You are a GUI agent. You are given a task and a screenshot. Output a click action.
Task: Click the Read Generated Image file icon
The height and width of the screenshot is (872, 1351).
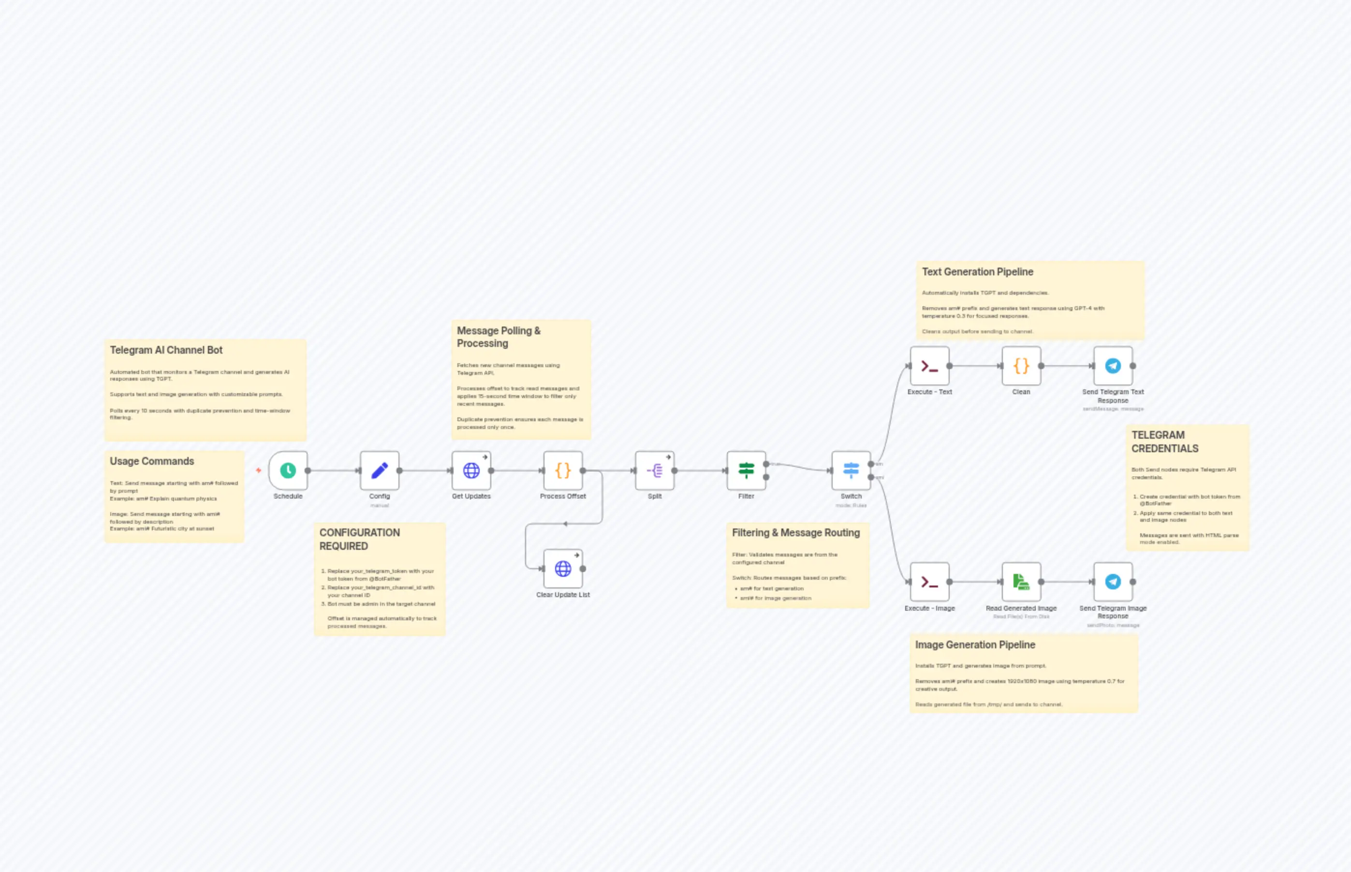click(1021, 582)
